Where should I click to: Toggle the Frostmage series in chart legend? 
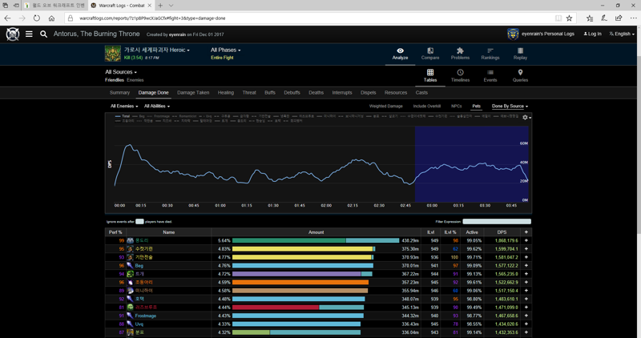tap(158, 116)
